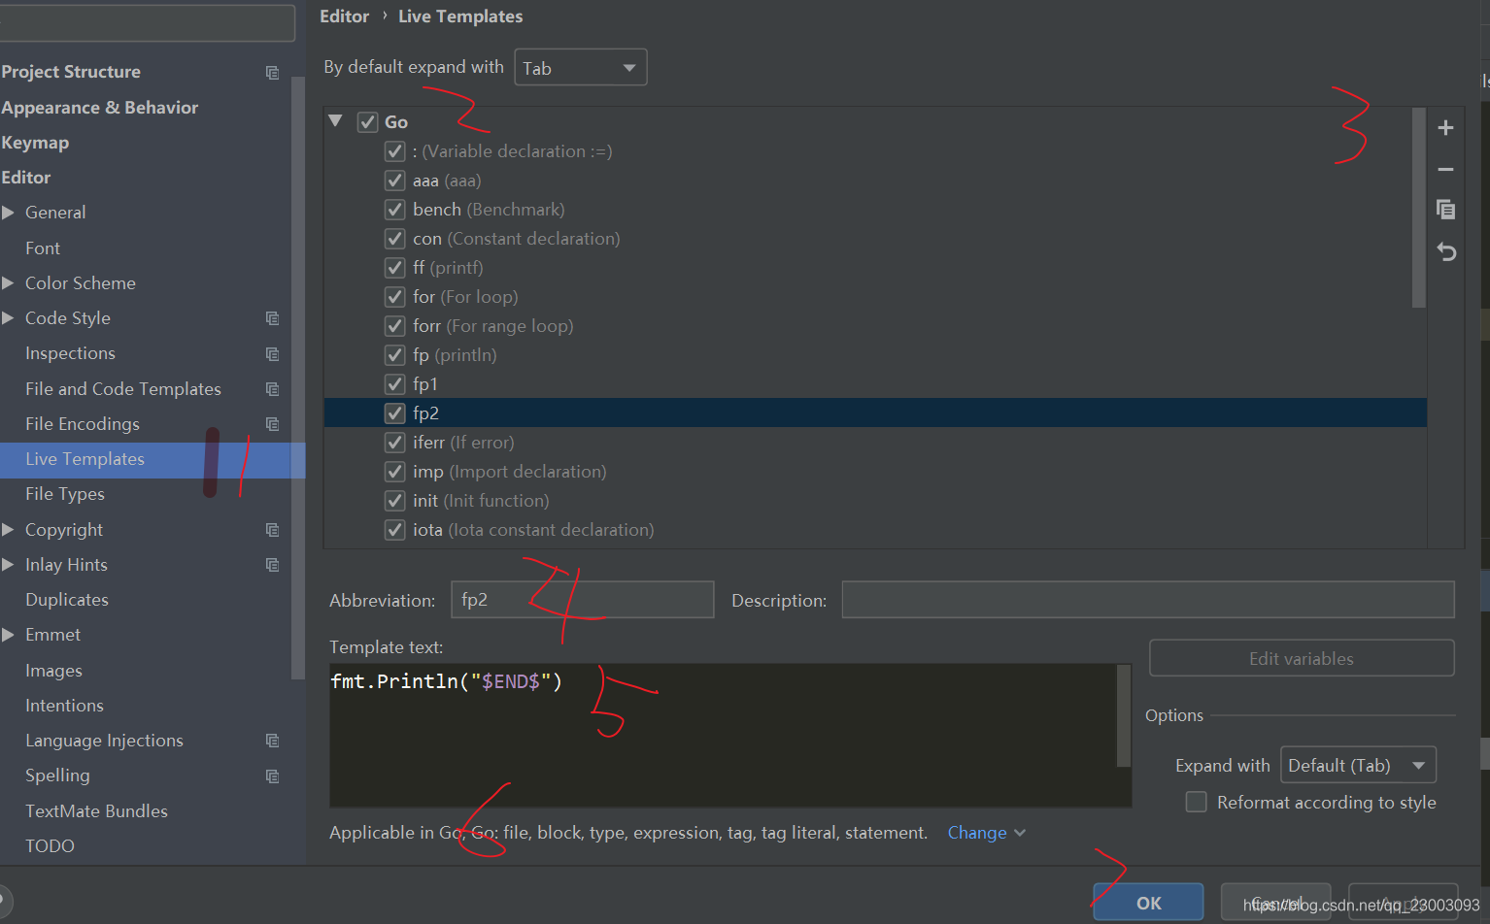Open the Duplicates settings page

(x=67, y=600)
